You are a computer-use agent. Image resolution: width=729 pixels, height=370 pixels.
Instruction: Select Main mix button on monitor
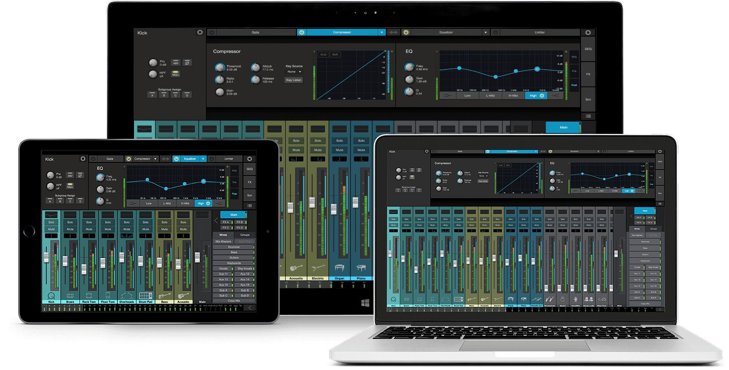(563, 128)
